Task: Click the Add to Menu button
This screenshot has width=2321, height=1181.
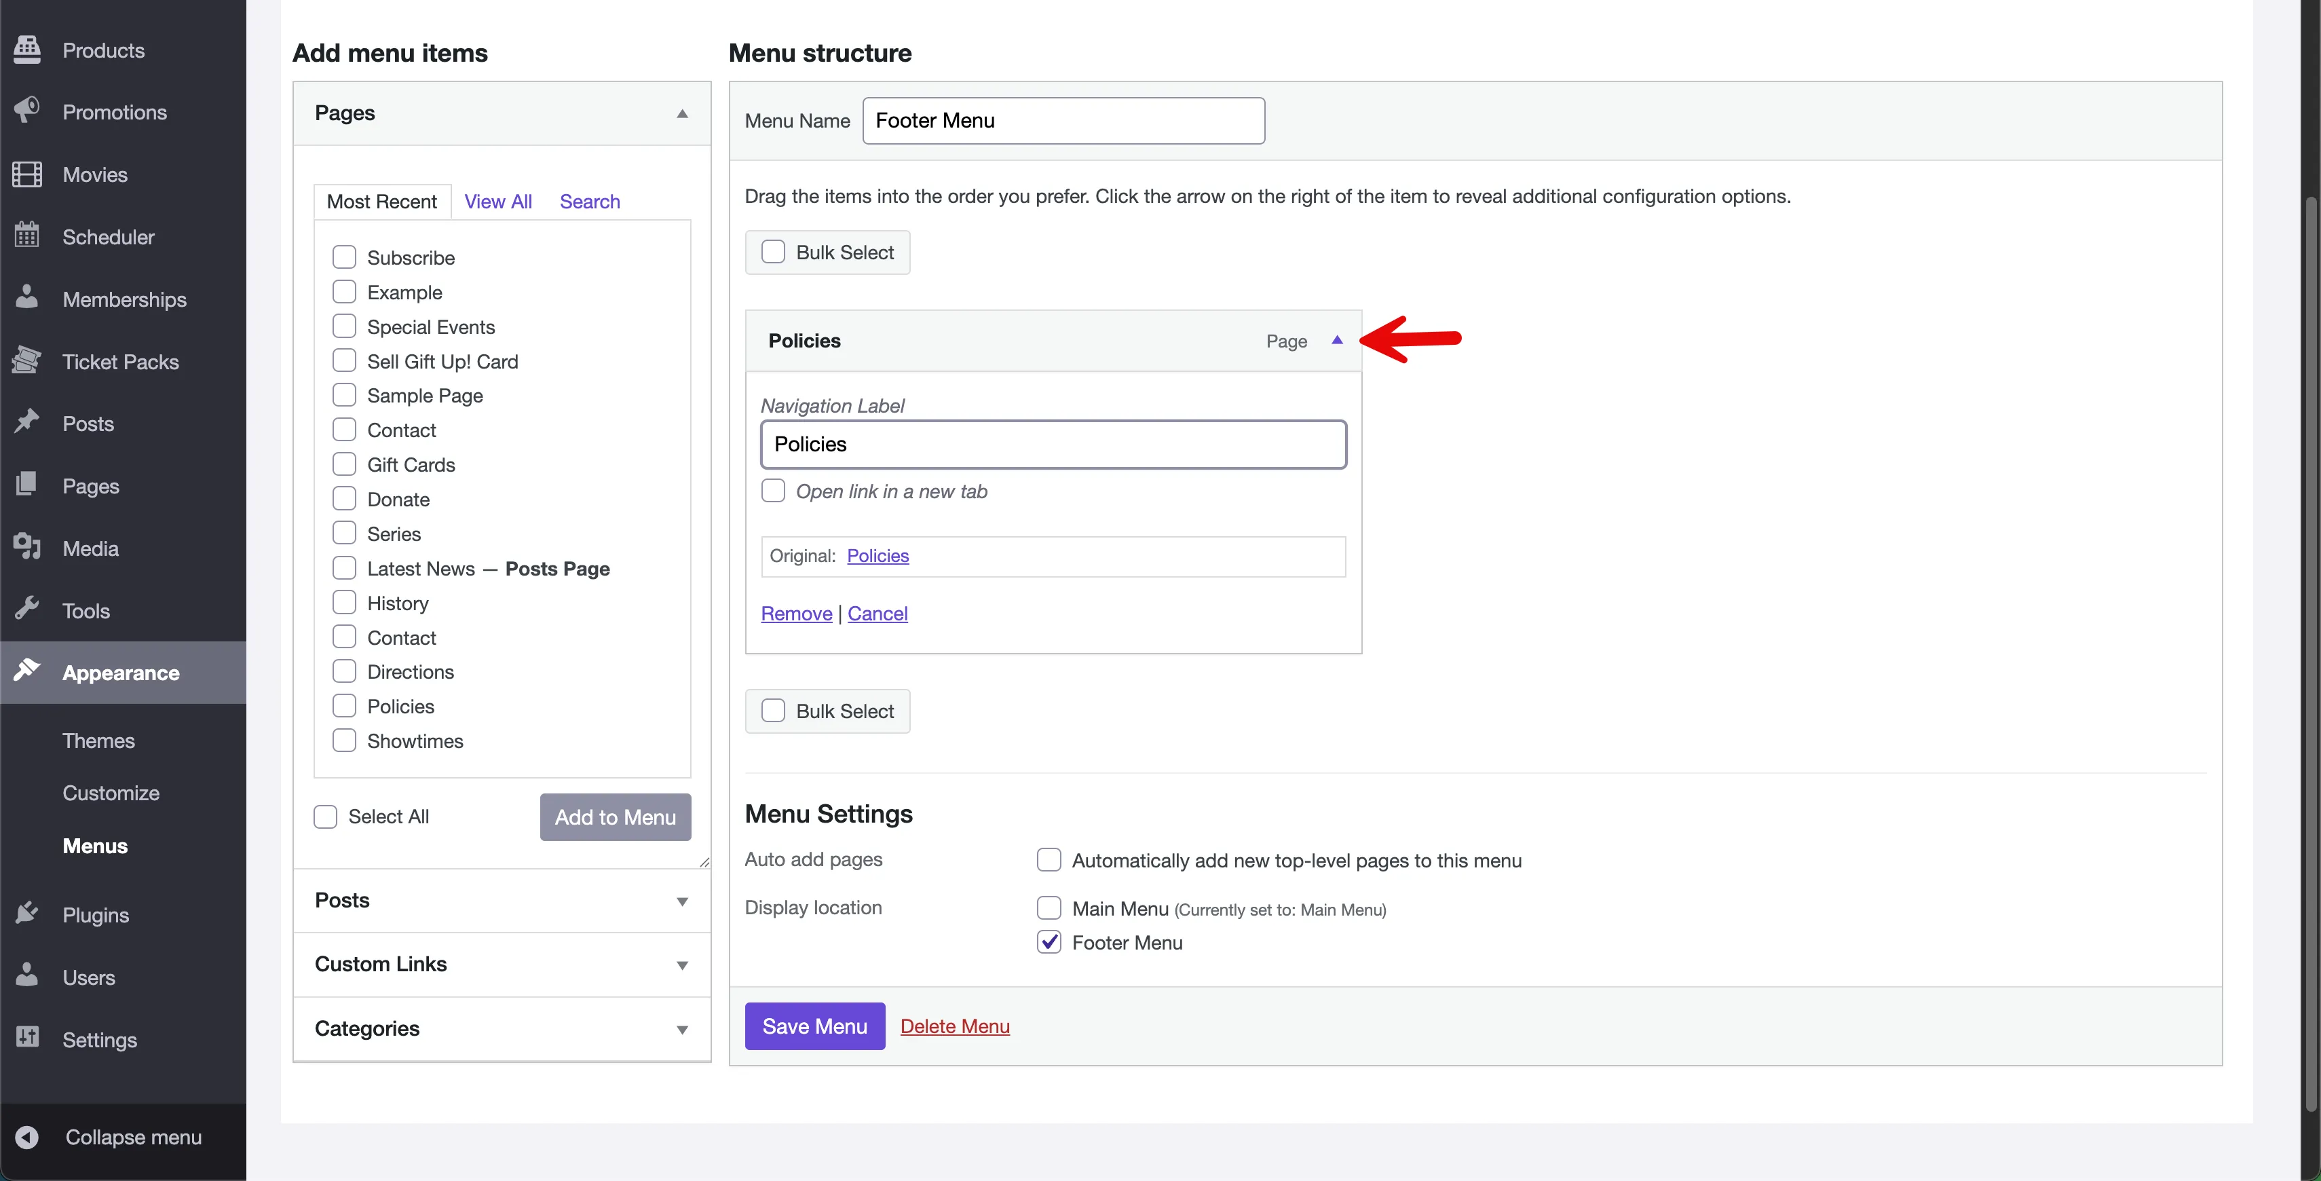Action: [616, 817]
